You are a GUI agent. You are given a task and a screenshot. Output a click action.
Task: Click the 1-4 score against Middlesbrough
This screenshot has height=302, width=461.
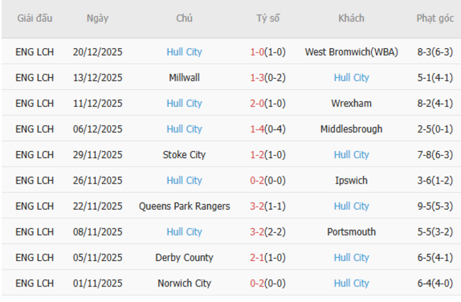click(257, 129)
